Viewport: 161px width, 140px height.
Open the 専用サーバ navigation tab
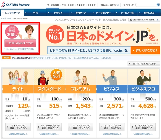pos(81,13)
